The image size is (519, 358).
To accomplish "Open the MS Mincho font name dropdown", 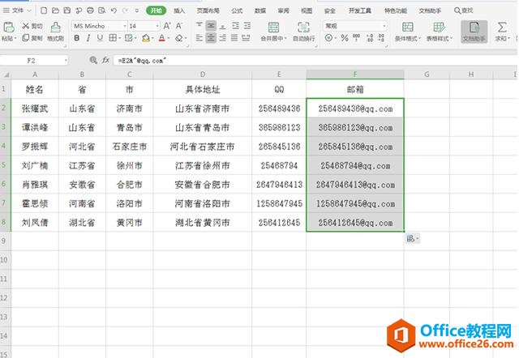I will tap(99, 26).
